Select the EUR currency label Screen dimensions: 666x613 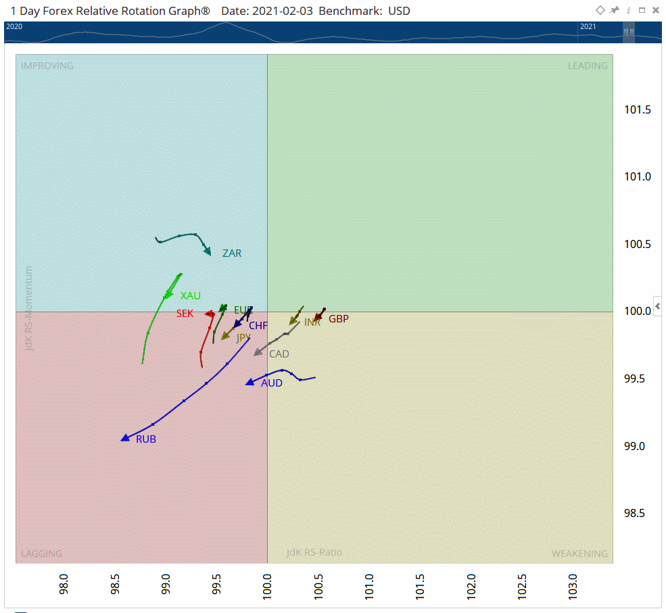243,310
